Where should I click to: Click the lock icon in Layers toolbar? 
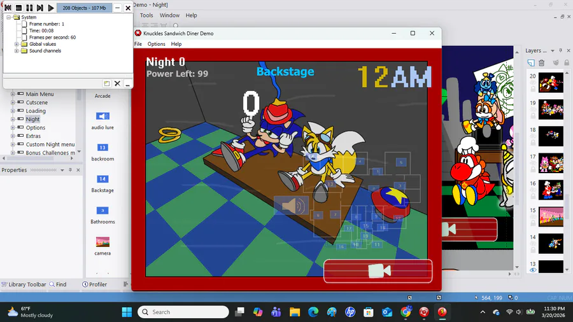point(567,63)
